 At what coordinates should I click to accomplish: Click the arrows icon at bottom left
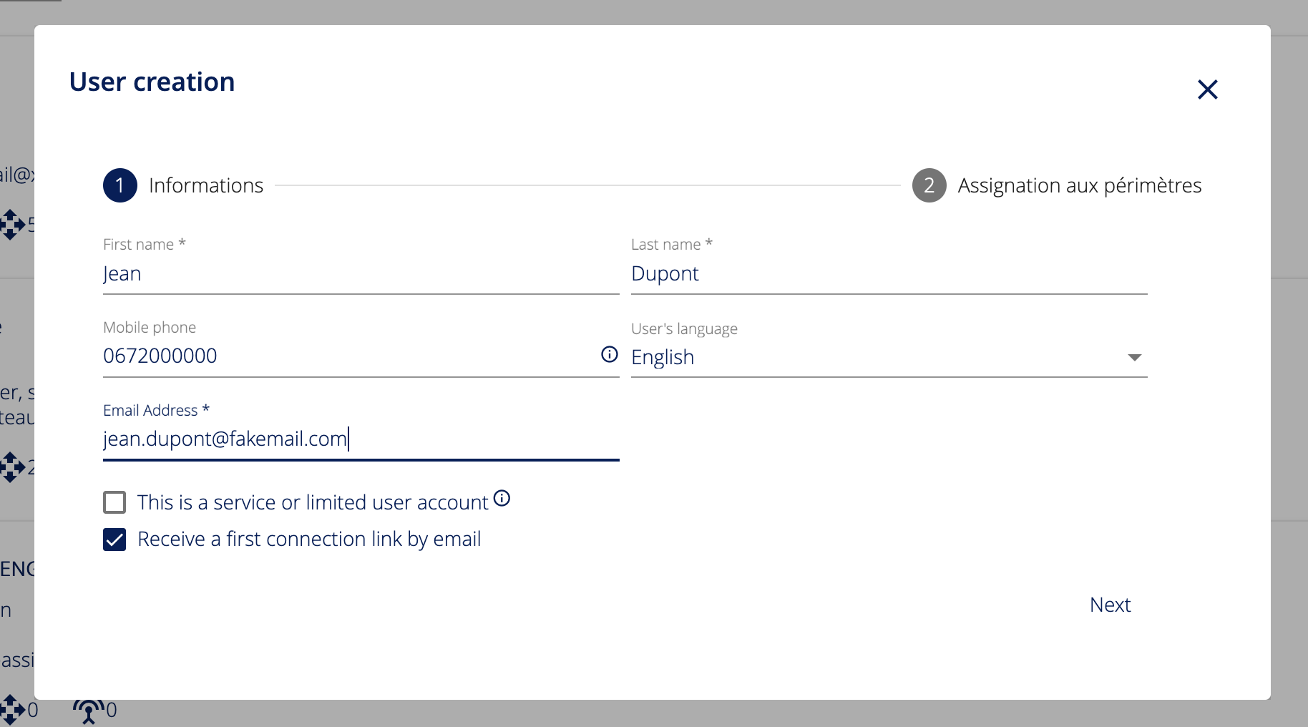[13, 710]
